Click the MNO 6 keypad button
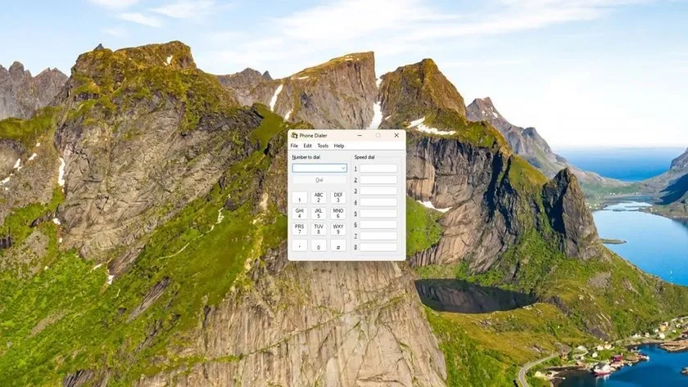The image size is (688, 387). point(337,213)
